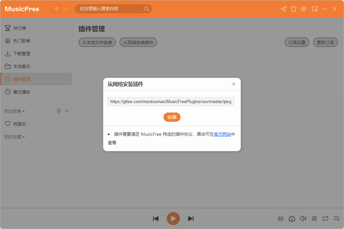
Task: Mute audio with the volume icon
Action: 303,219
